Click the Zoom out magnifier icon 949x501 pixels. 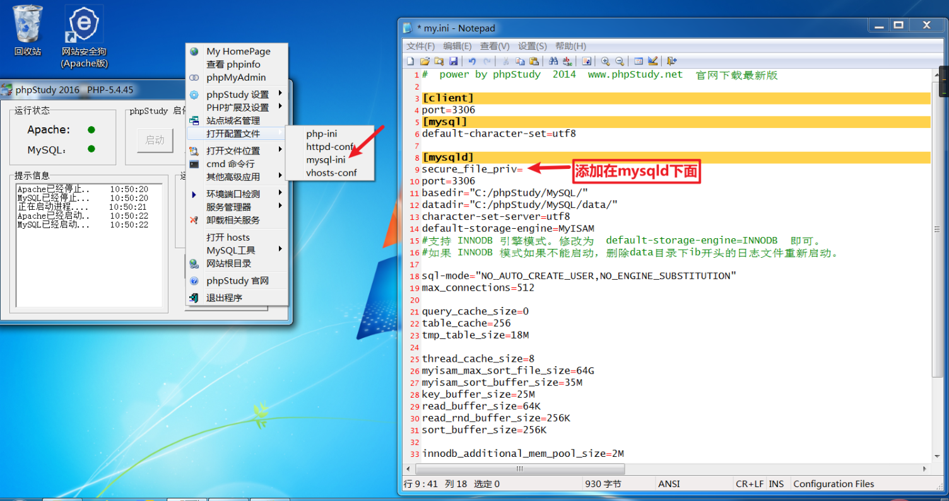point(620,61)
